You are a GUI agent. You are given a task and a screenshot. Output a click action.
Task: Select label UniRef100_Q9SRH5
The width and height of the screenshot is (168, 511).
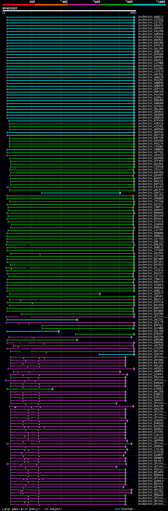[x=151, y=115]
